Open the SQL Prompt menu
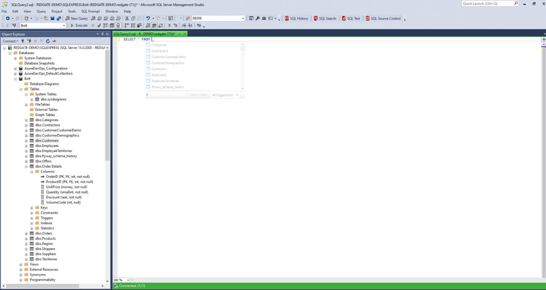 [x=91, y=11]
